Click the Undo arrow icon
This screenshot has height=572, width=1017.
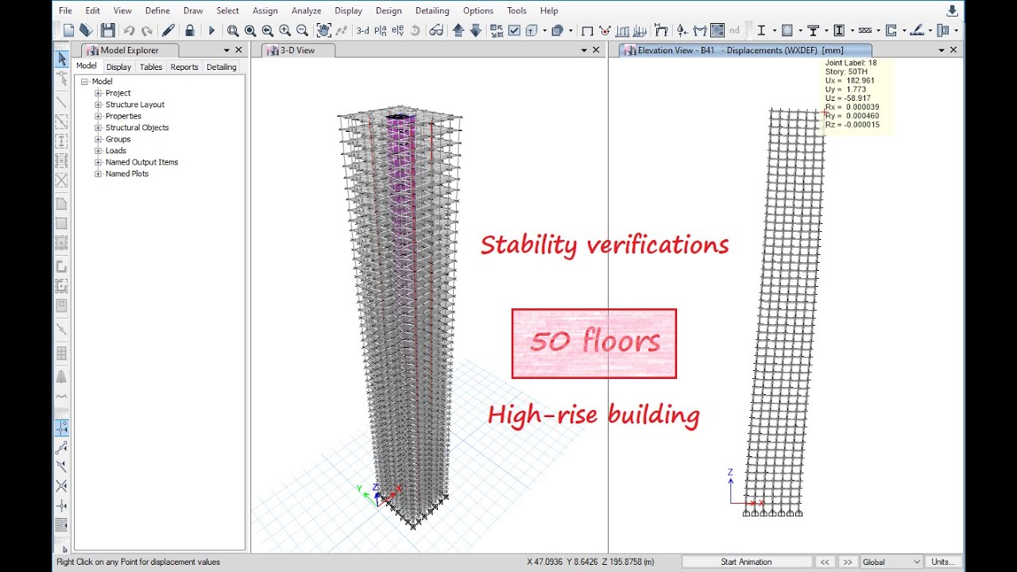(129, 30)
